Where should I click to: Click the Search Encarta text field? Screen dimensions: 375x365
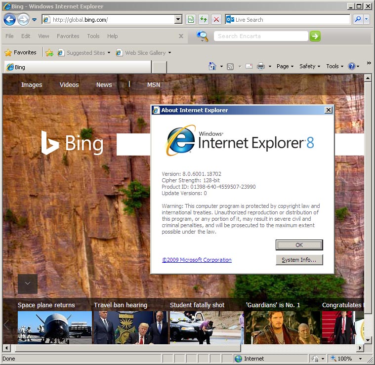pyautogui.click(x=261, y=36)
